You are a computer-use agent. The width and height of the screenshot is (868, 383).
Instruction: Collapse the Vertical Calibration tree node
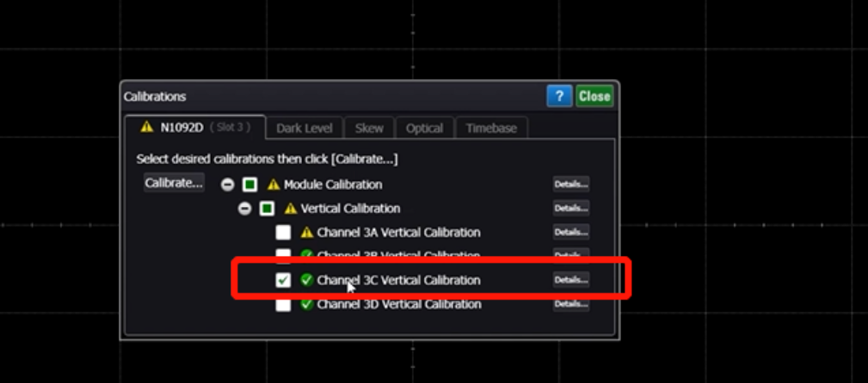pyautogui.click(x=245, y=209)
